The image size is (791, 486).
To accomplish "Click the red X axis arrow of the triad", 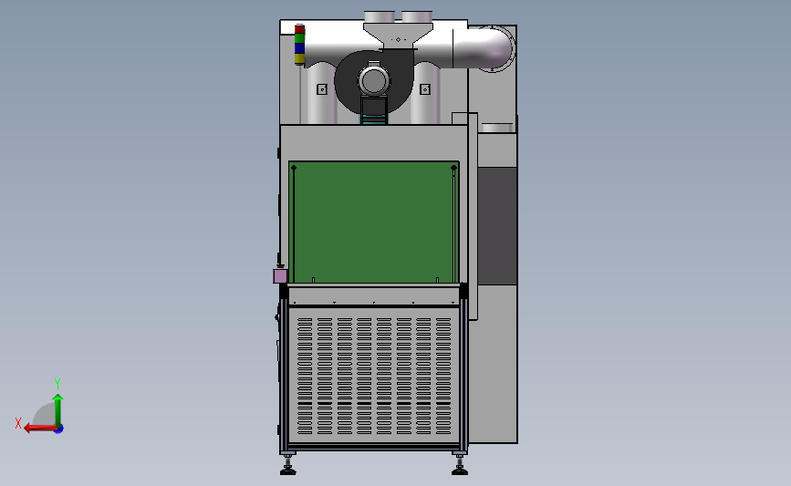I will pos(40,429).
